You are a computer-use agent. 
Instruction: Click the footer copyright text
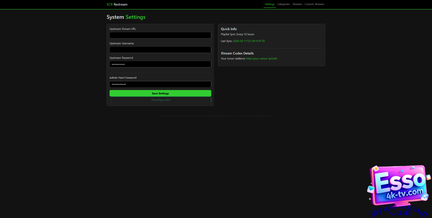pos(216,116)
